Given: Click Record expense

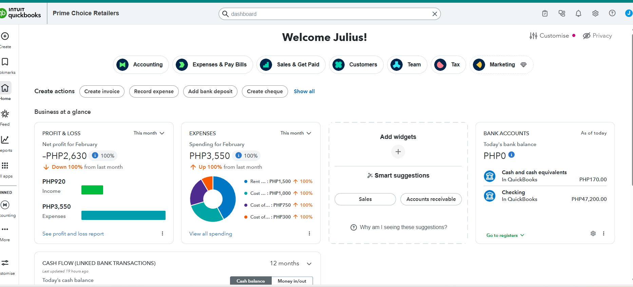Looking at the screenshot, I should [x=154, y=91].
